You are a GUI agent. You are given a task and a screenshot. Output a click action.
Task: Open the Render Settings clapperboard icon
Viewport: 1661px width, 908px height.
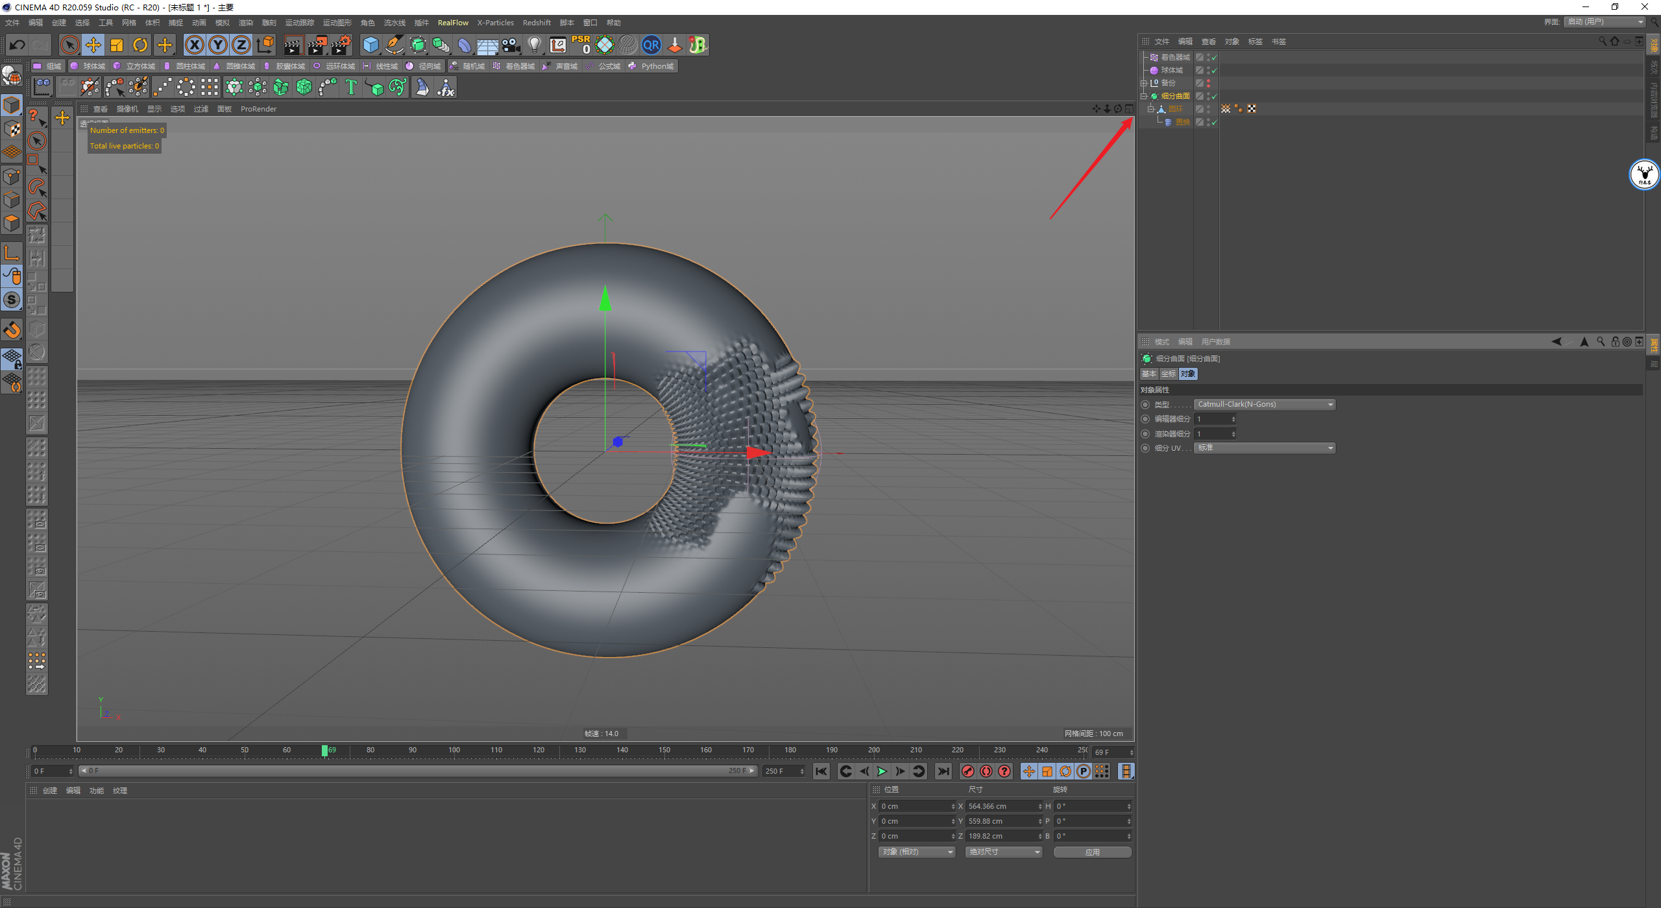pos(341,45)
